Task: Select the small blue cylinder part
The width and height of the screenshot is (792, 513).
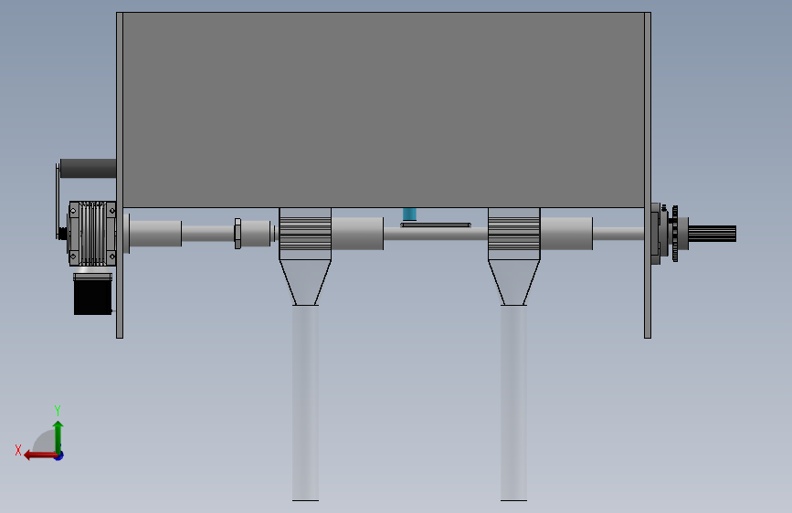Action: coord(409,215)
